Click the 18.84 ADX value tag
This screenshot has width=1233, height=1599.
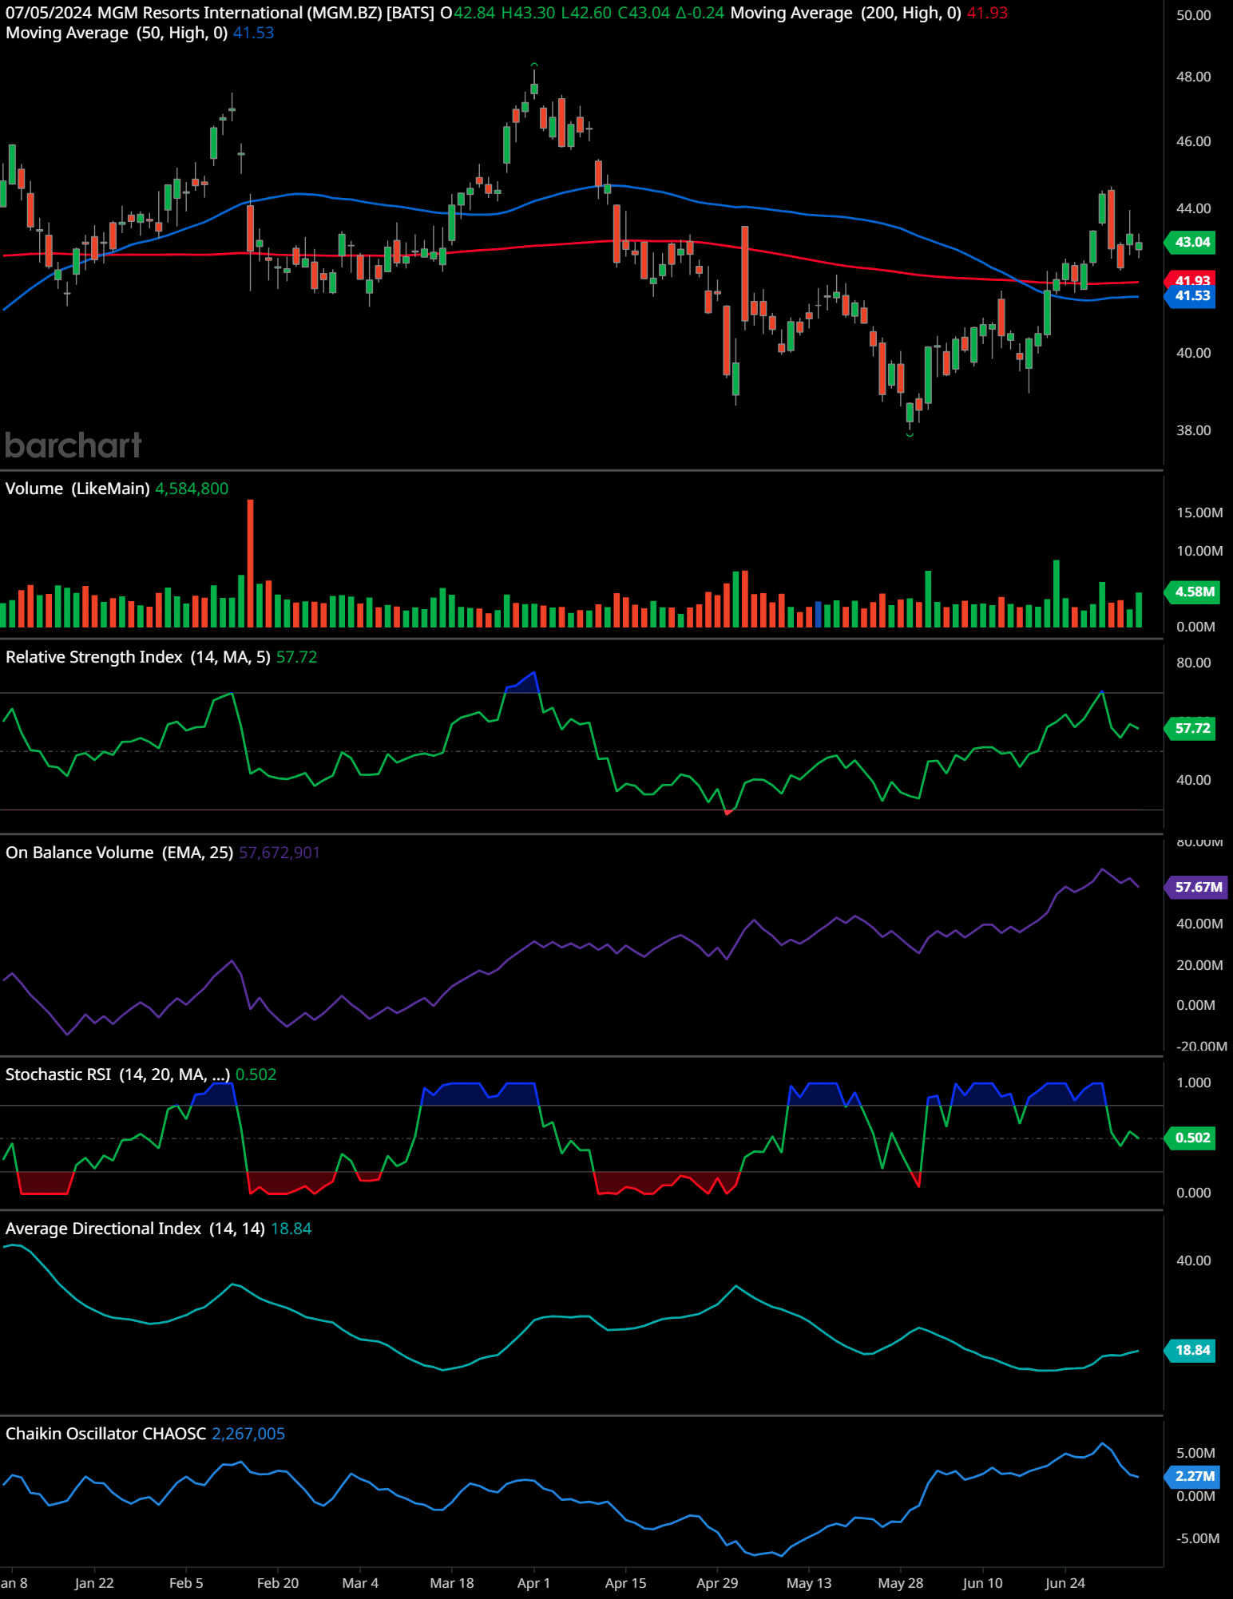[1191, 1350]
